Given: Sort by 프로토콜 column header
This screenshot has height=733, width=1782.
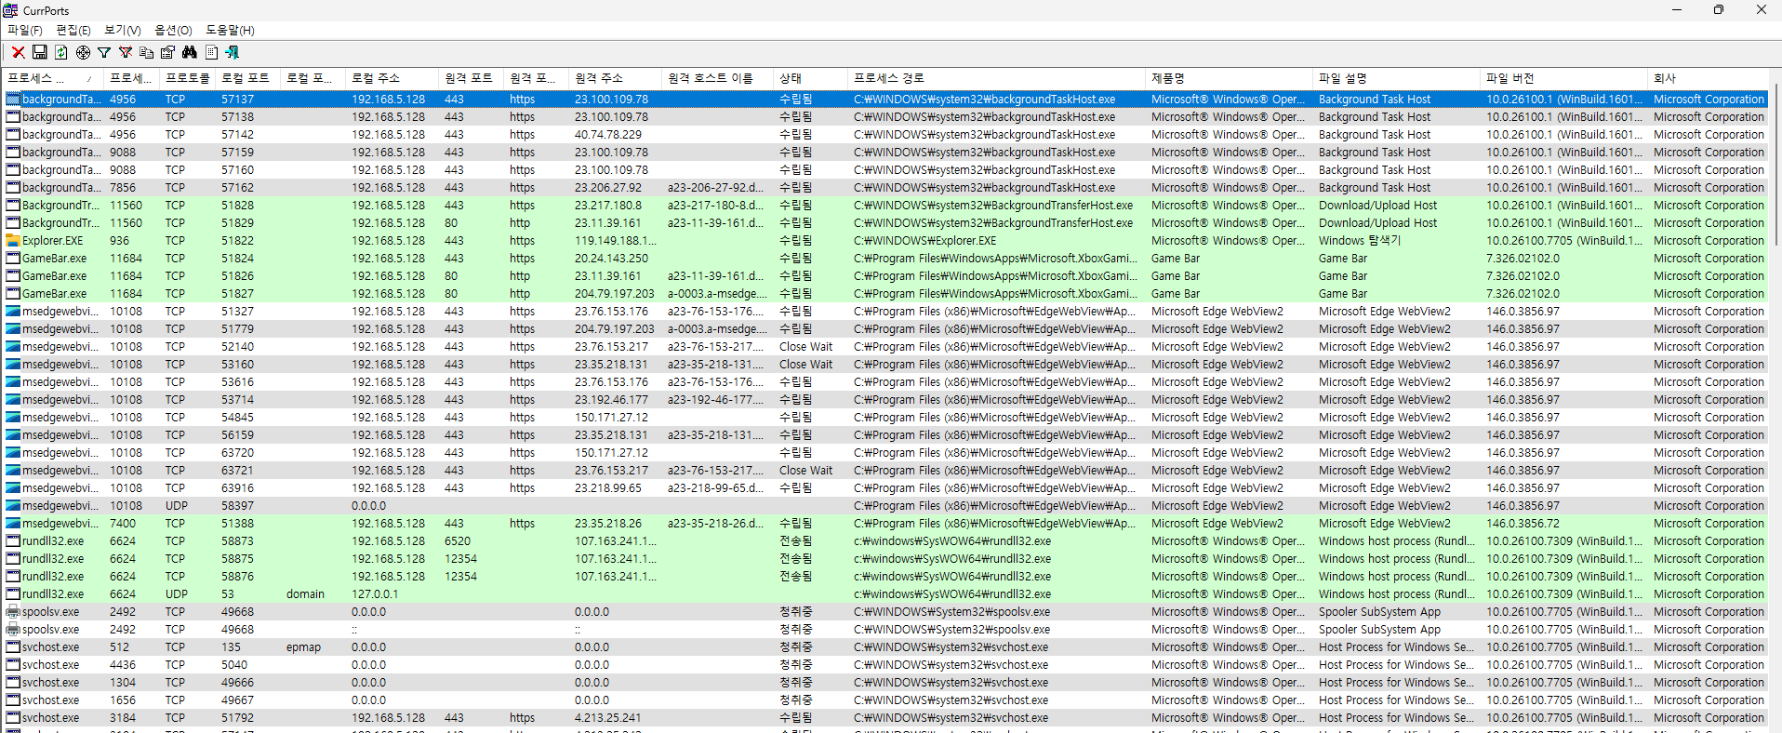Looking at the screenshot, I should tap(187, 78).
